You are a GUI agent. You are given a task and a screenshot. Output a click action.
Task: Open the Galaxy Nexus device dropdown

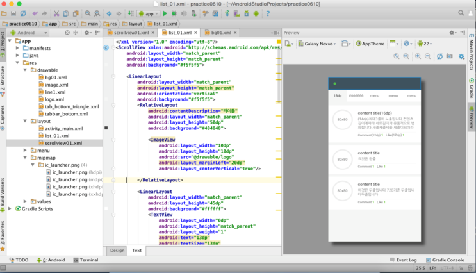tap(317, 44)
